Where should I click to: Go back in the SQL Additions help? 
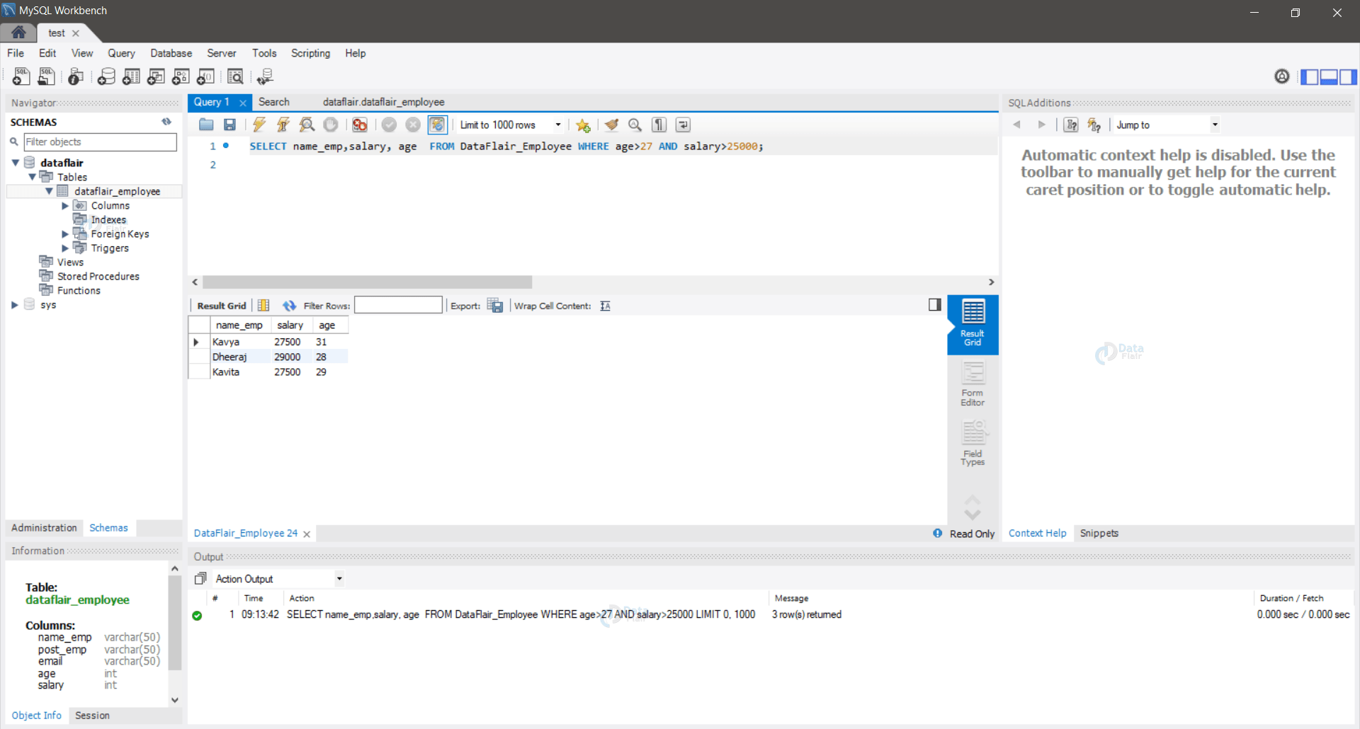click(1016, 125)
